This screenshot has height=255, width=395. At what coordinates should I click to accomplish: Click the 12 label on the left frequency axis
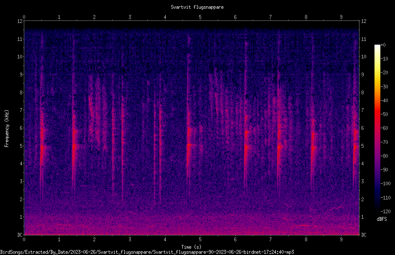tap(20, 21)
